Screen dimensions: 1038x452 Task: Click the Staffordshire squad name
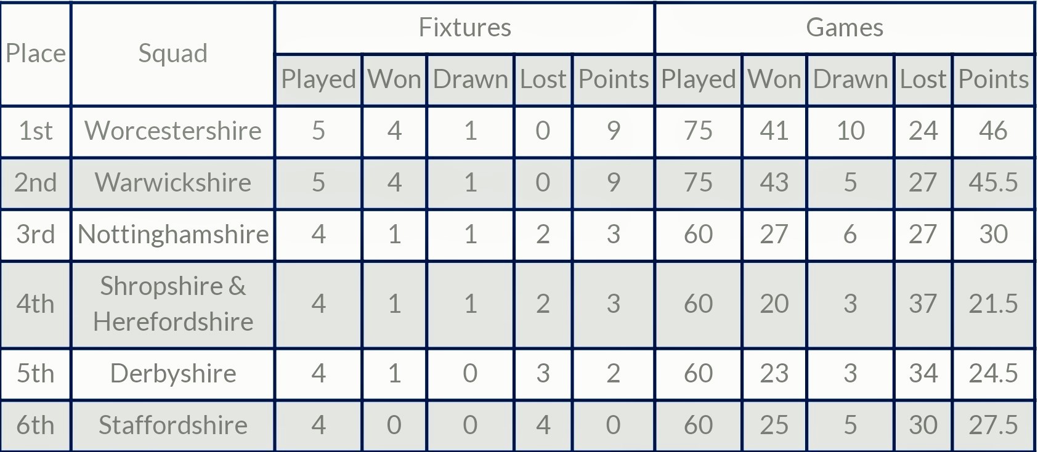tap(172, 425)
